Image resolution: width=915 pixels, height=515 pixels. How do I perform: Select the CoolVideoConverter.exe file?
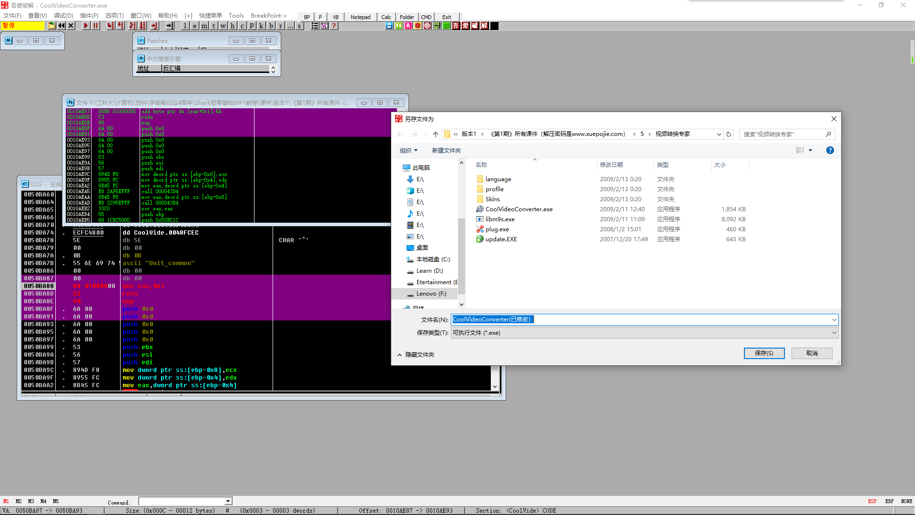click(x=518, y=209)
